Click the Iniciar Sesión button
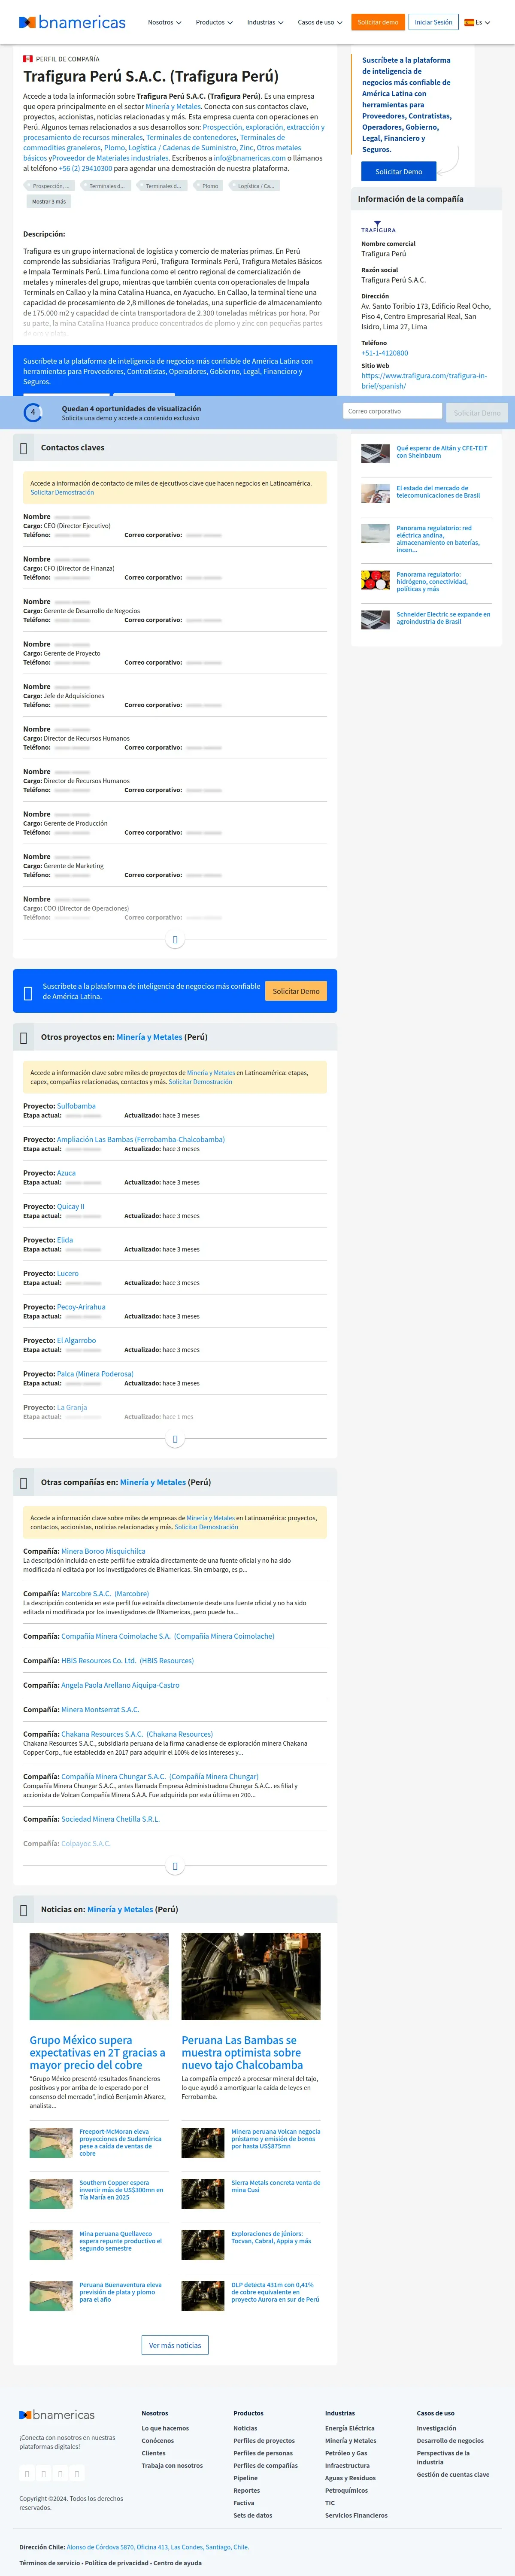Viewport: 515px width, 2576px height. [433, 22]
